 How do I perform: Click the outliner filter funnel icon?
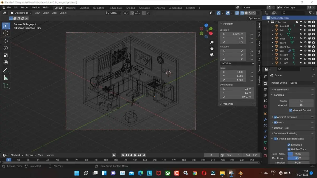310,13
